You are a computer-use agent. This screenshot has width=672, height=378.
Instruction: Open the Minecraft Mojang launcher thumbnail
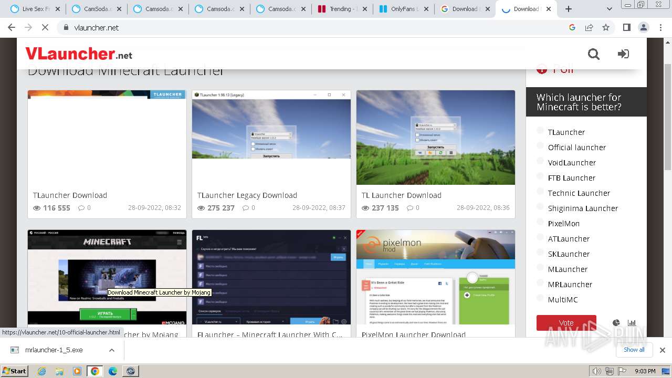point(107,277)
